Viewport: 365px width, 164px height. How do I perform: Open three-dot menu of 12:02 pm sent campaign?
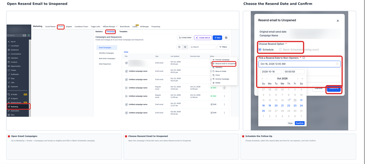224,88
